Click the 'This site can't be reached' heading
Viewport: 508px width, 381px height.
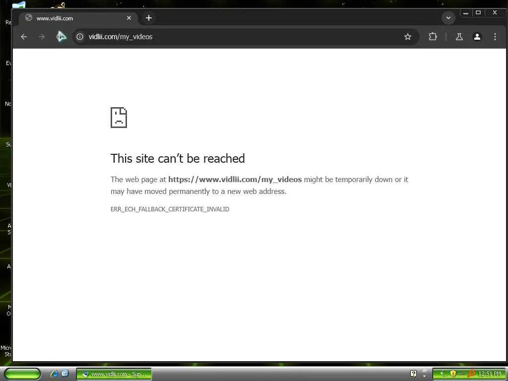coord(178,159)
